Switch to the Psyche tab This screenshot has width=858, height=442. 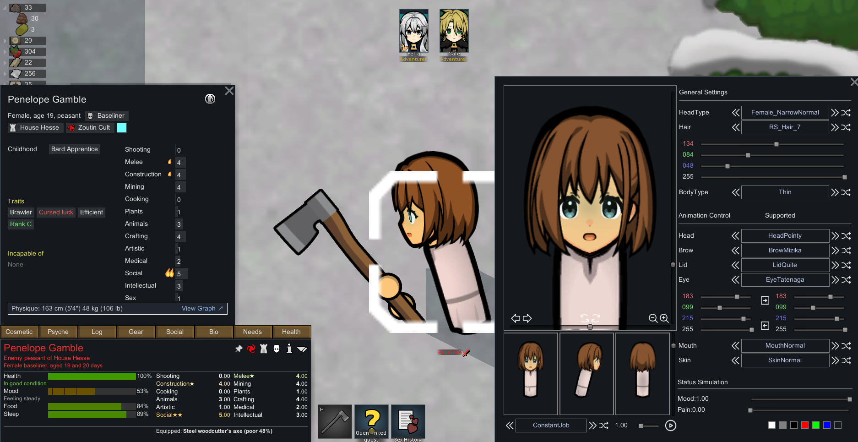coord(58,332)
